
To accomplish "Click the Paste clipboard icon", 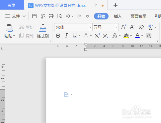I will click(9, 28).
